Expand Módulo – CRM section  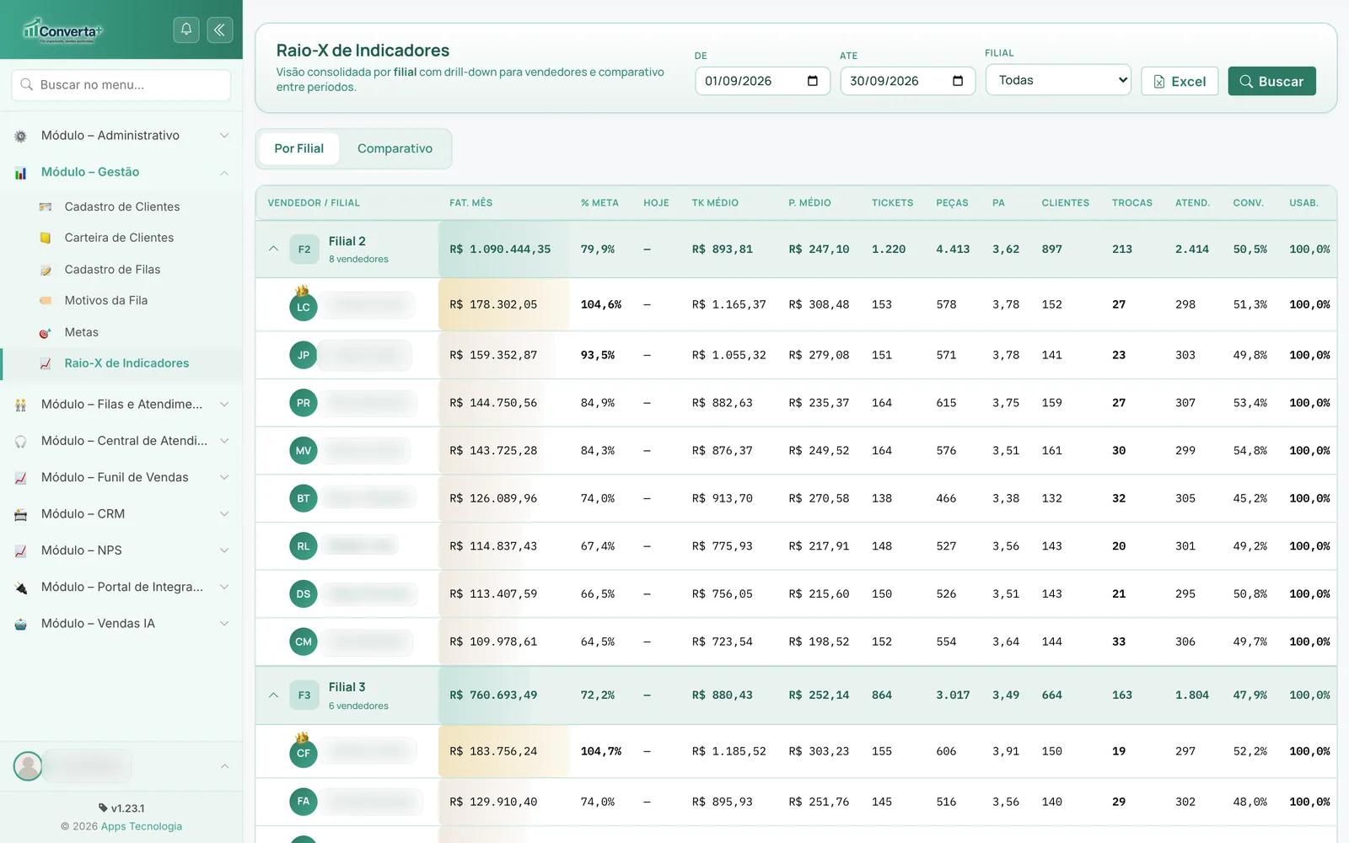pos(121,514)
